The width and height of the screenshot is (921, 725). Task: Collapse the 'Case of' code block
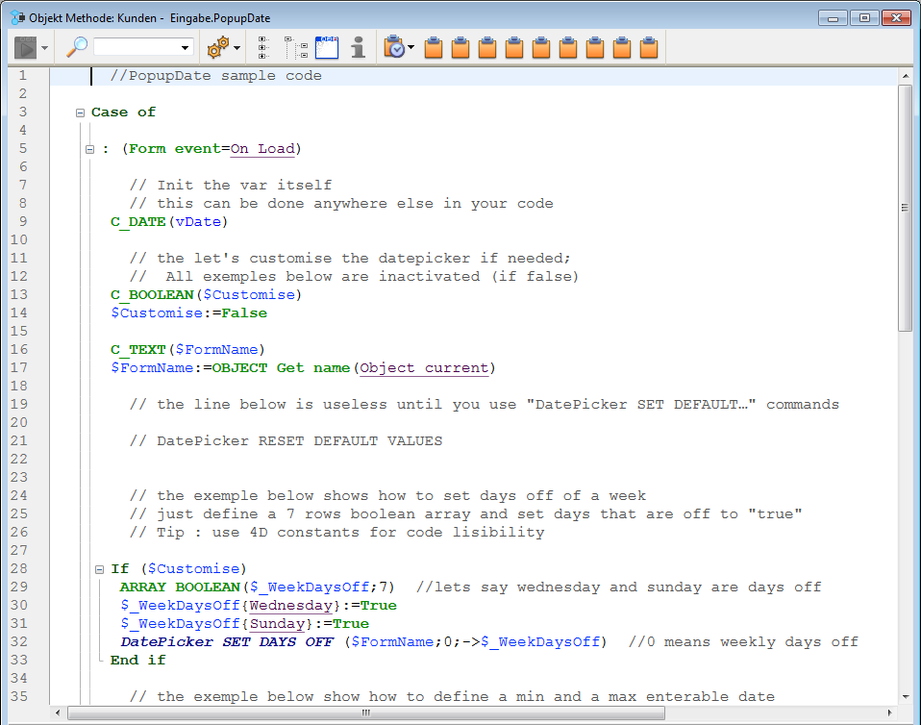click(x=80, y=112)
